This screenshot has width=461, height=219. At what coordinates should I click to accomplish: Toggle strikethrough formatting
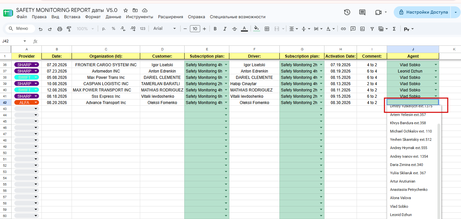[x=235, y=29]
